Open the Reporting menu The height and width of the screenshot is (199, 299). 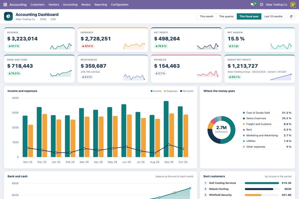coord(101,5)
